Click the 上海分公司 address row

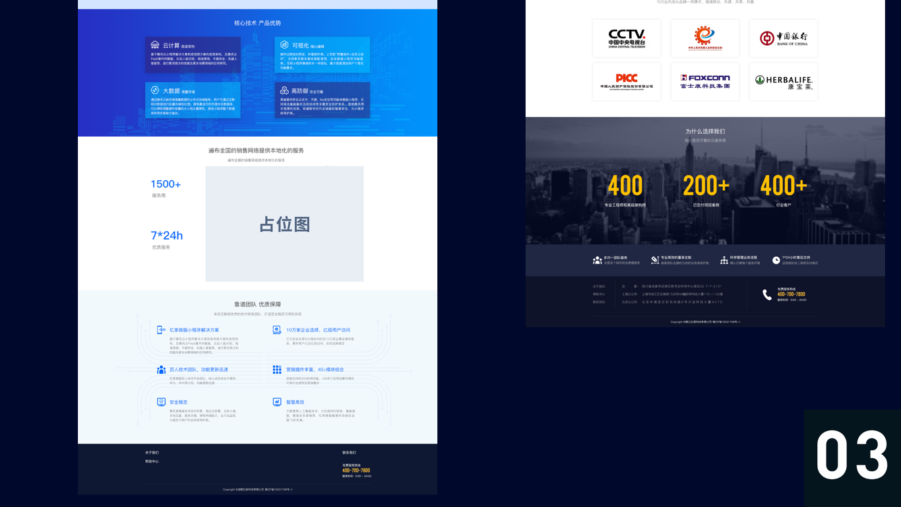point(672,294)
